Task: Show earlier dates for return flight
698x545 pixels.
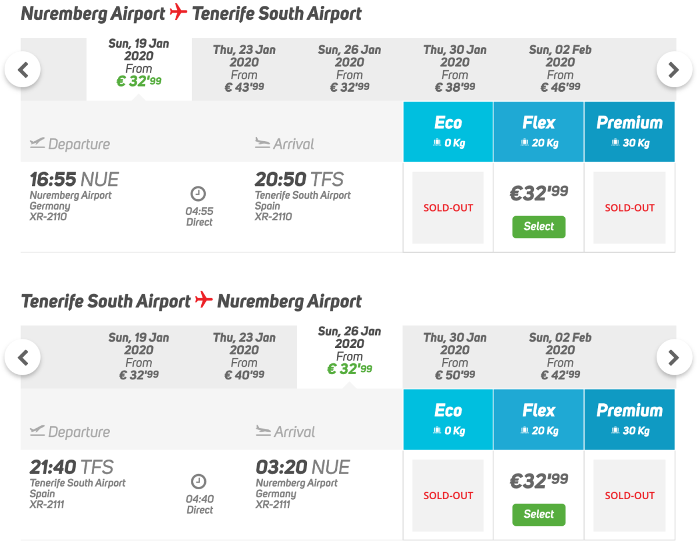Action: [x=23, y=357]
